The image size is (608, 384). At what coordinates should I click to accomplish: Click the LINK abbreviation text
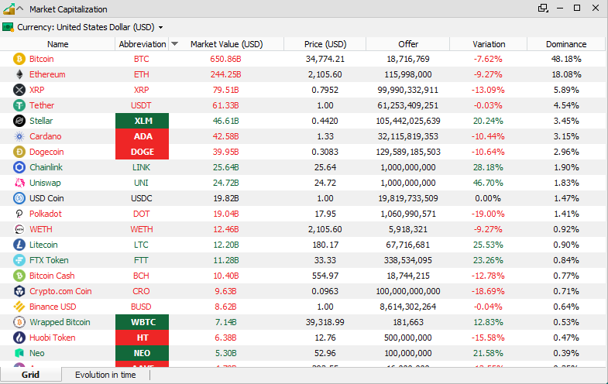(x=141, y=167)
